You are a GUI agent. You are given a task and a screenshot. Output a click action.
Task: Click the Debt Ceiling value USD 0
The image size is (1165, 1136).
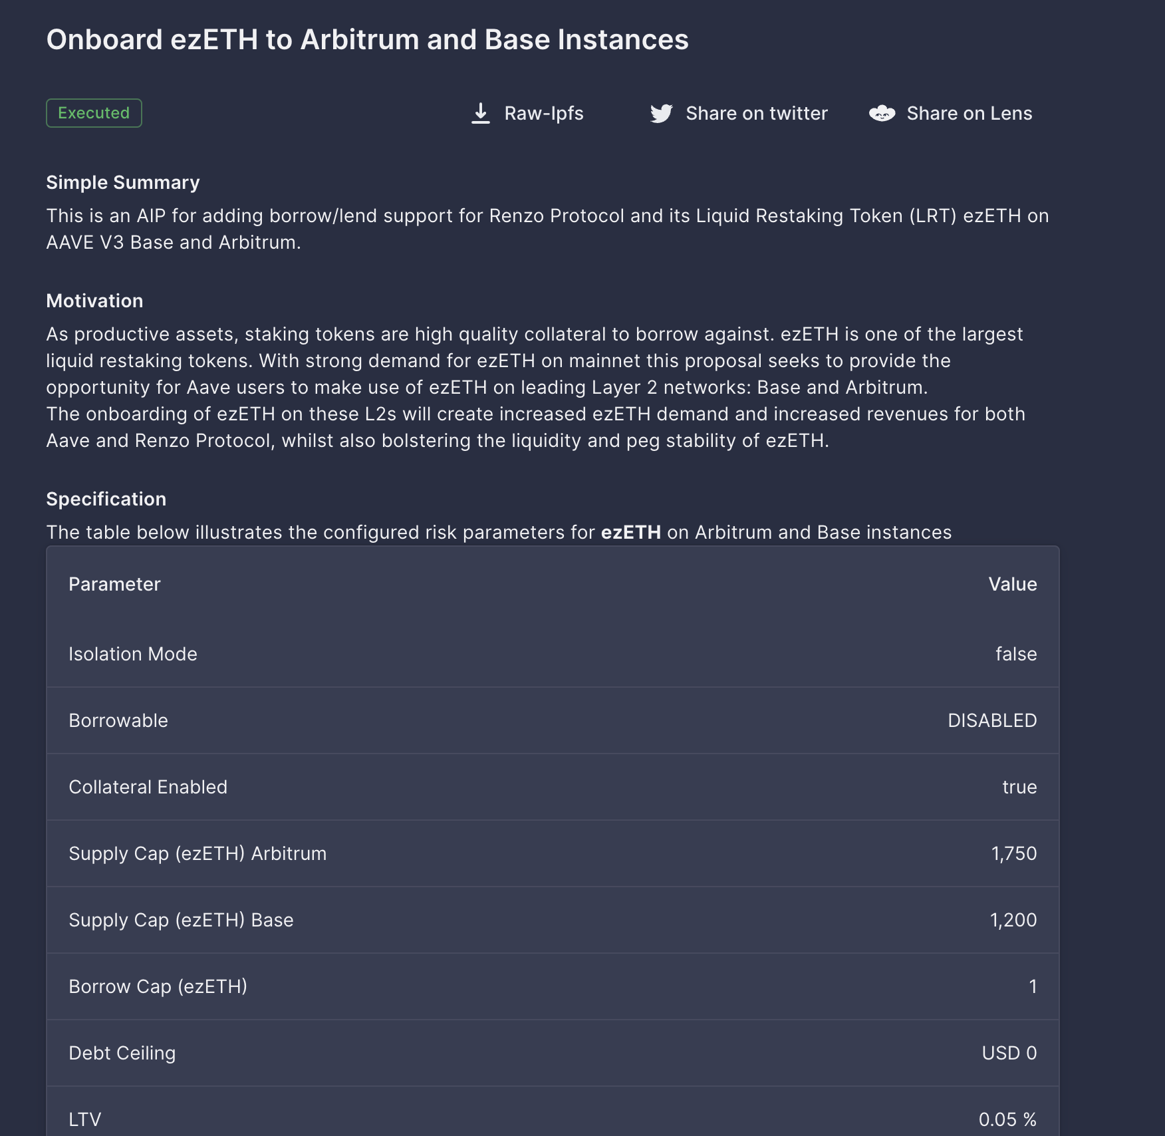1009,1053
